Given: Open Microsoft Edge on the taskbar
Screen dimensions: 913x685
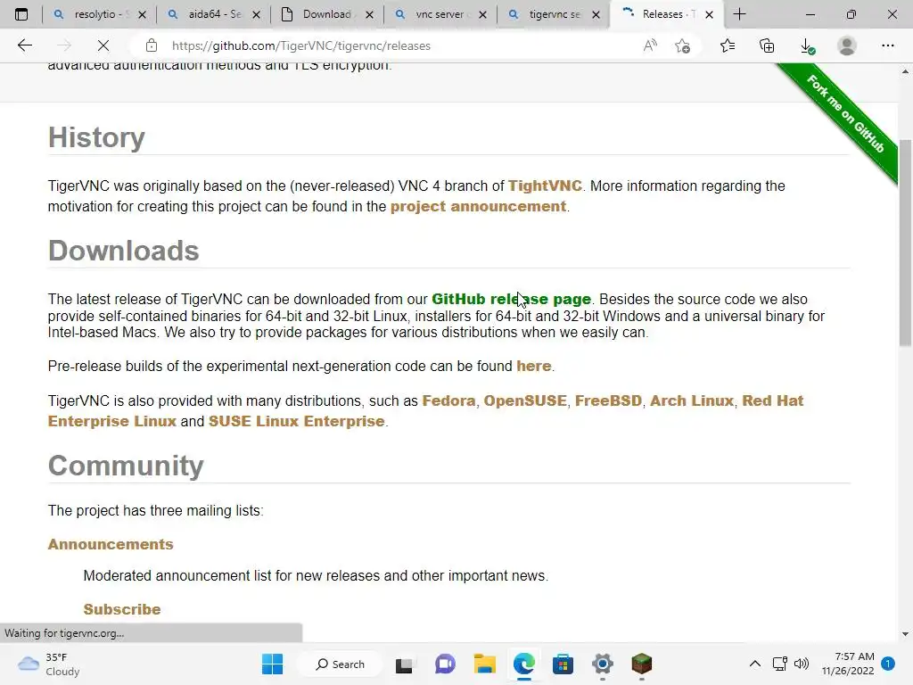Looking at the screenshot, I should coord(524,664).
